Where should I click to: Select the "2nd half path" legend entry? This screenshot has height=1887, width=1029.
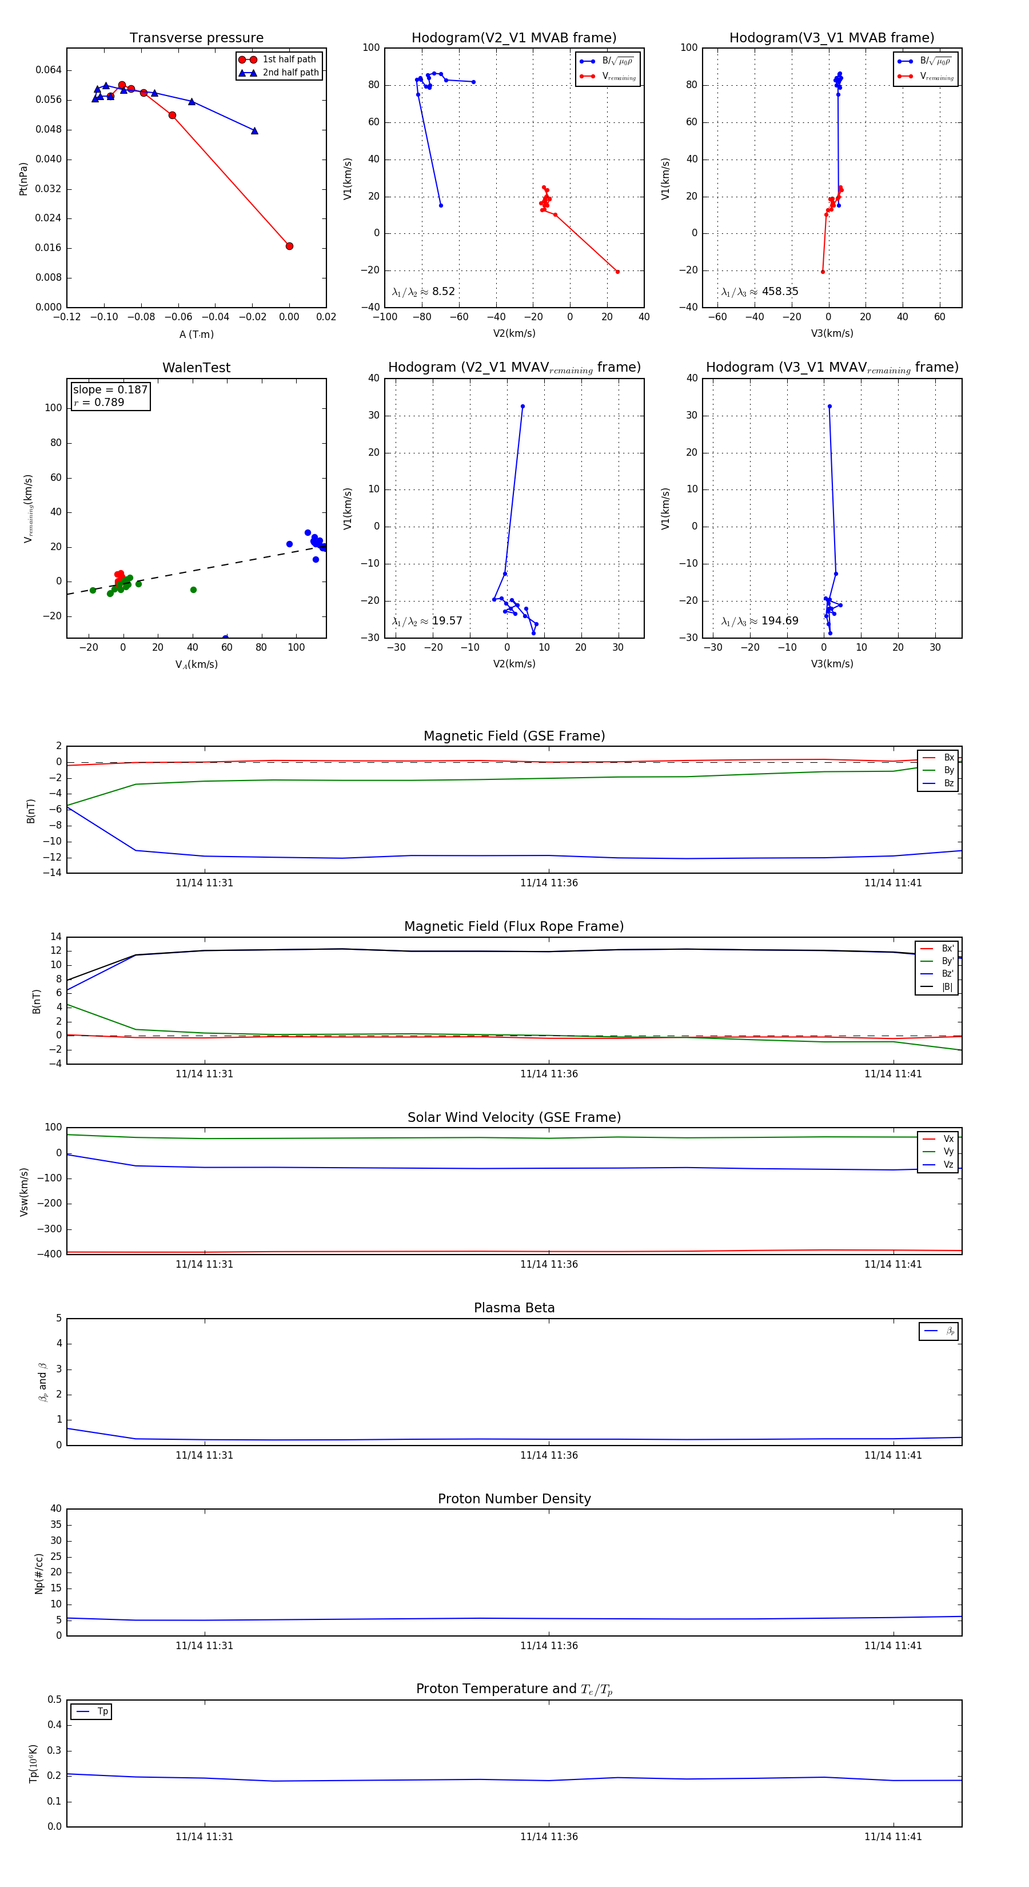278,73
